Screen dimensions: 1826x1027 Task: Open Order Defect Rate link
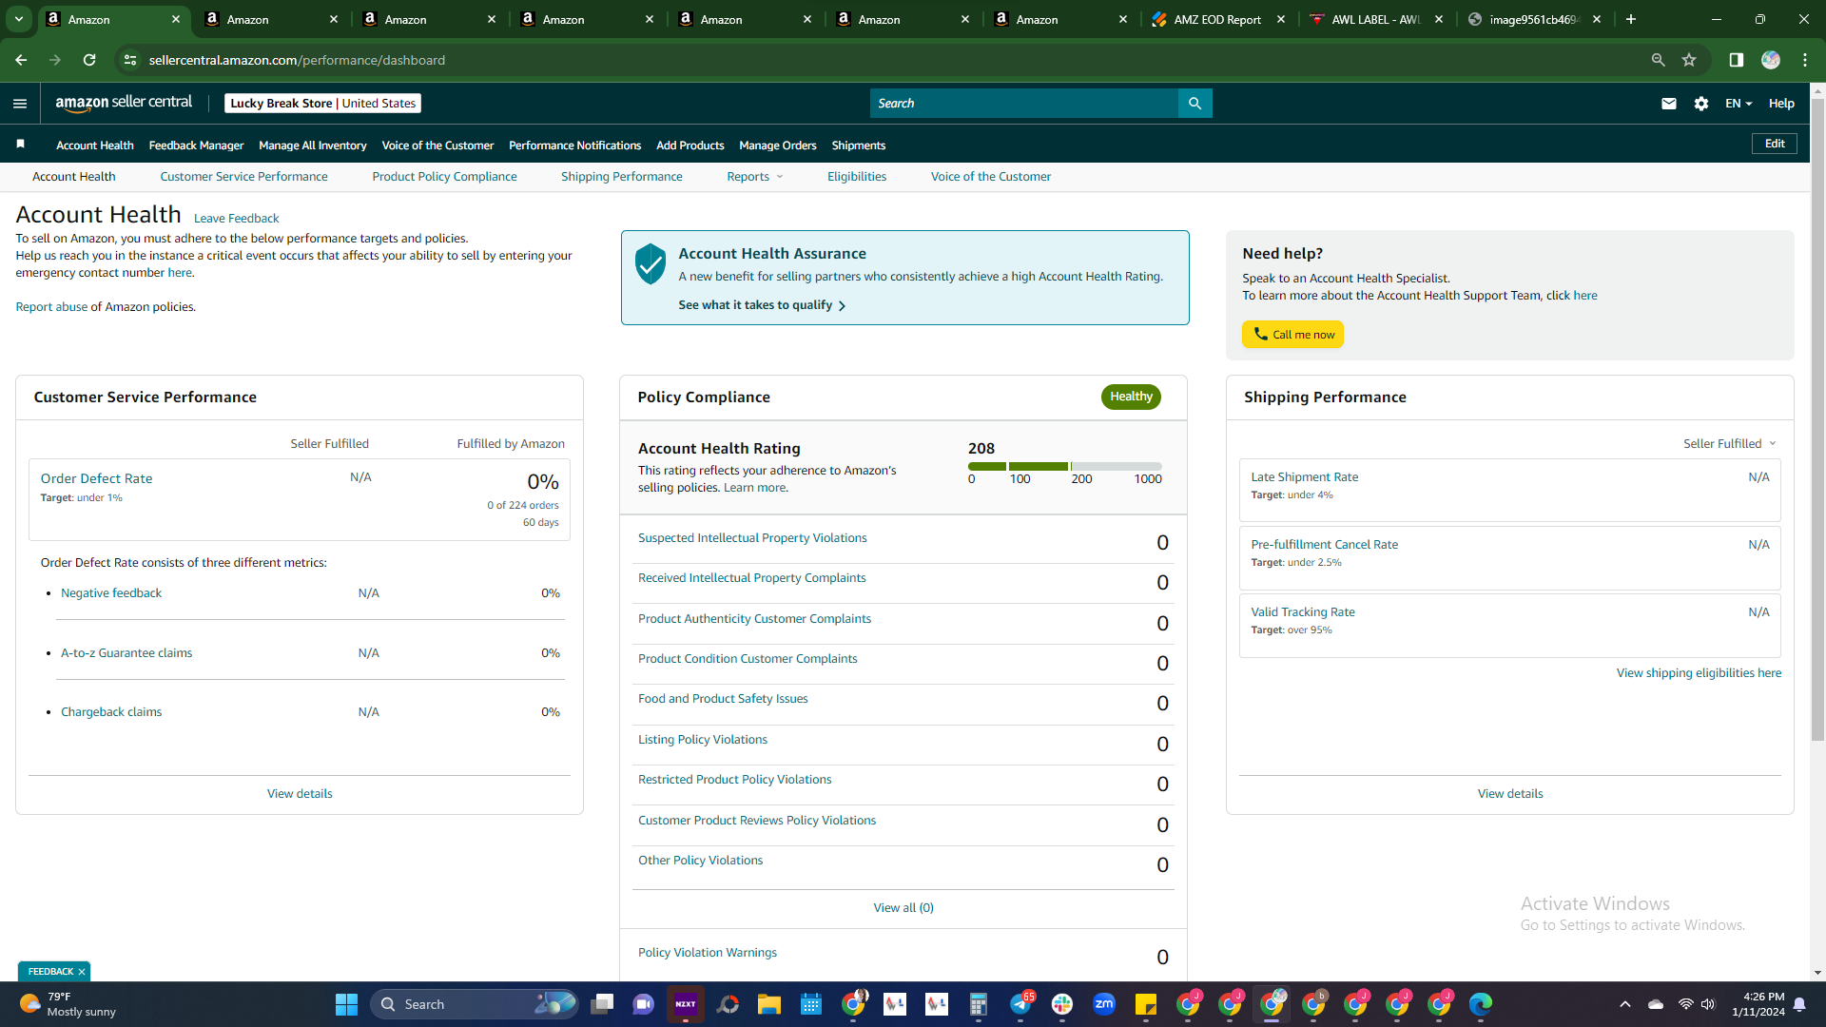[x=96, y=478]
